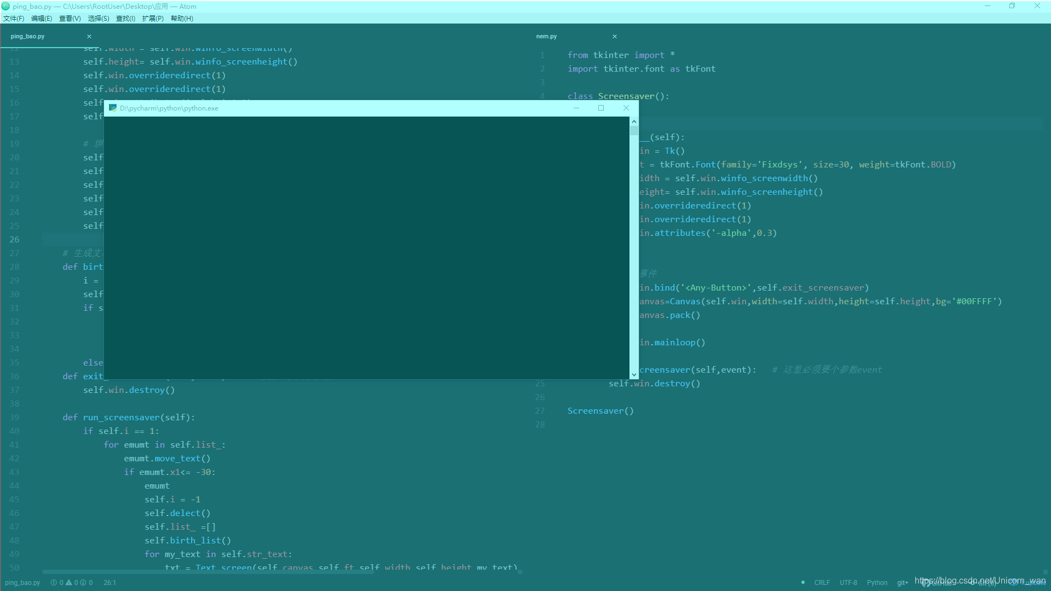Click 'for my_text in self.str_text:' line
Viewport: 1051px width, 591px height.
tap(218, 554)
